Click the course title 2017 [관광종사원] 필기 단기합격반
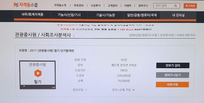 click(x=52, y=51)
